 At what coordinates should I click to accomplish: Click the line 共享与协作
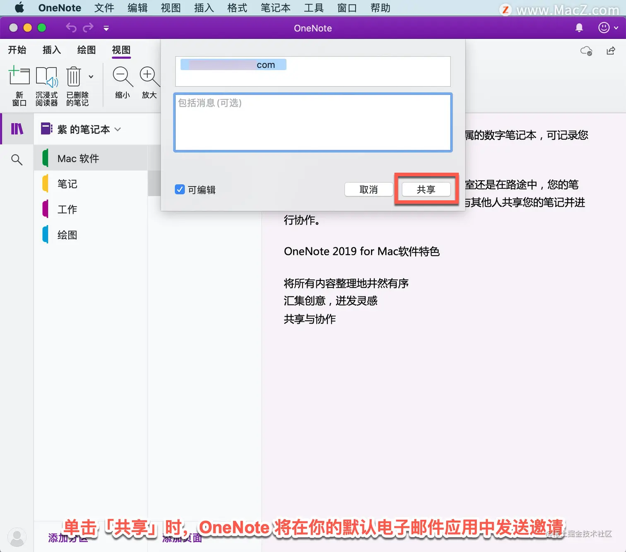(310, 319)
